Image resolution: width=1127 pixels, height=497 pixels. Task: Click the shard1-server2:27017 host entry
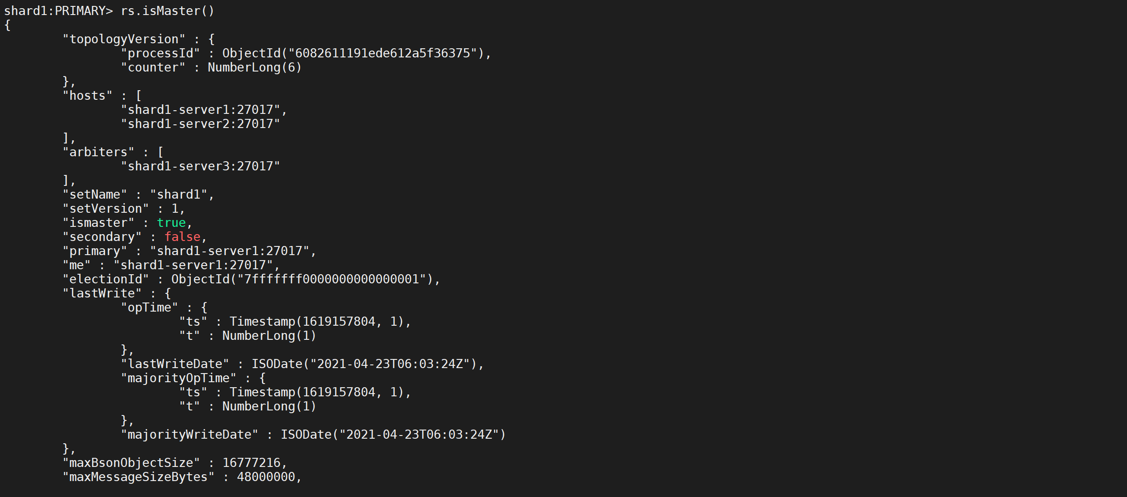click(x=200, y=124)
